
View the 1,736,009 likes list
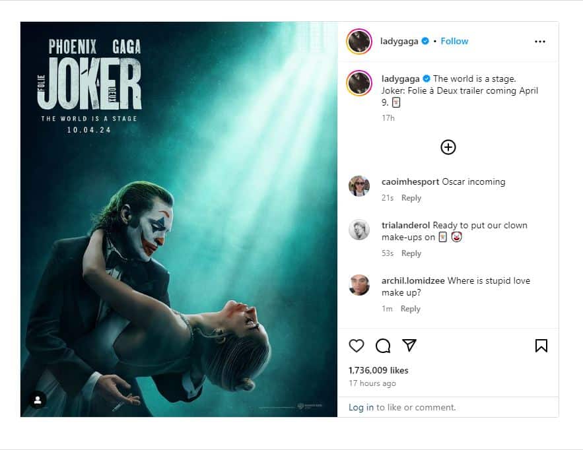tap(378, 370)
